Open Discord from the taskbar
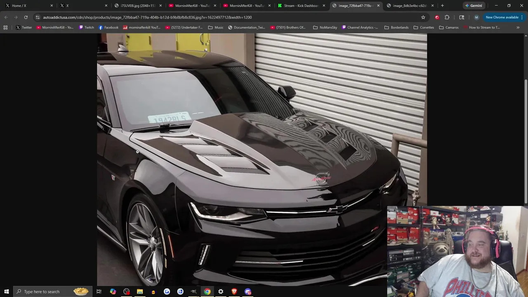 [x=248, y=292]
